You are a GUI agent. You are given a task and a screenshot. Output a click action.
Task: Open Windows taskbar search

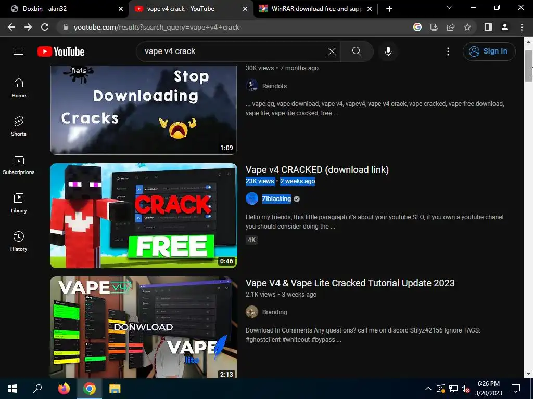tap(37, 389)
